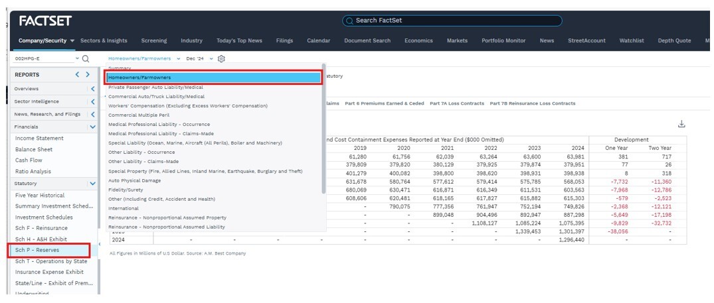
Task: Select Auto Physical Damage option
Action: pos(134,180)
